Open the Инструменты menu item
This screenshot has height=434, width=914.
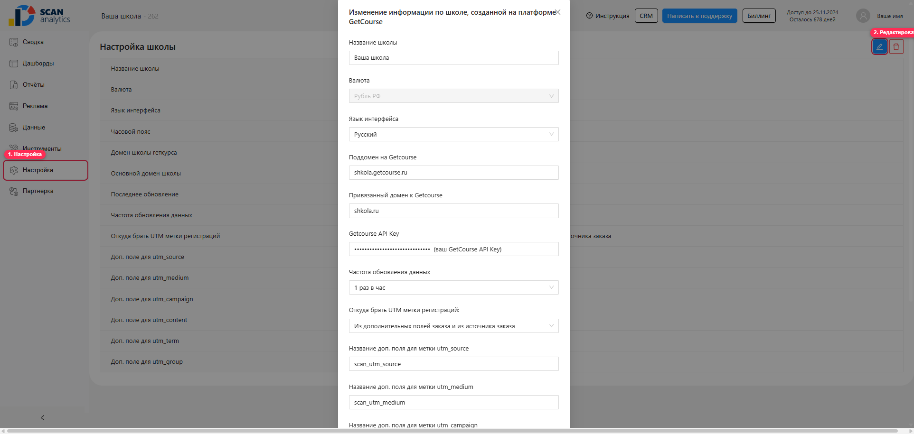coord(42,148)
